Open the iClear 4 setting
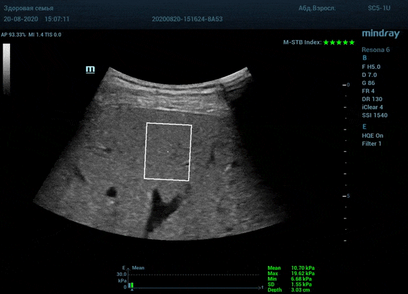 (x=373, y=107)
